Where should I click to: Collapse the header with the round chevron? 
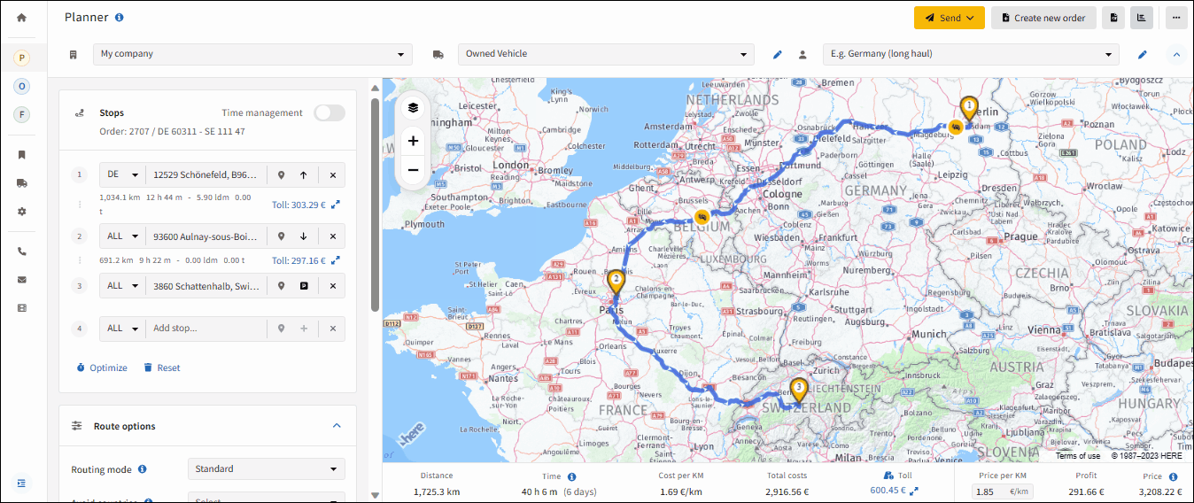tap(1176, 55)
